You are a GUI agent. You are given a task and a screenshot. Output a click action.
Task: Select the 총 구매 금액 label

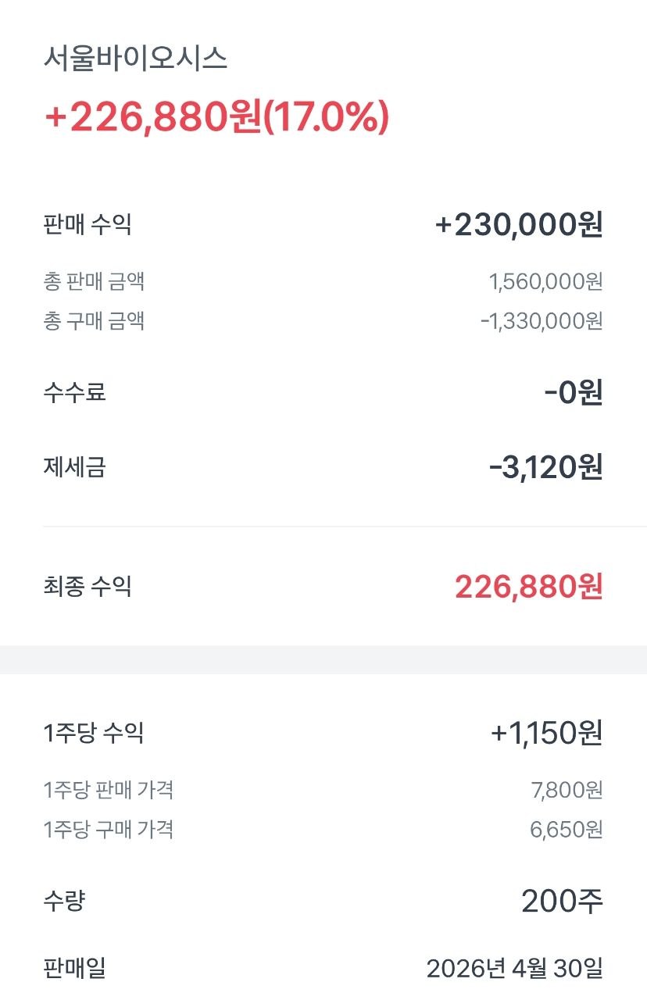(x=94, y=321)
